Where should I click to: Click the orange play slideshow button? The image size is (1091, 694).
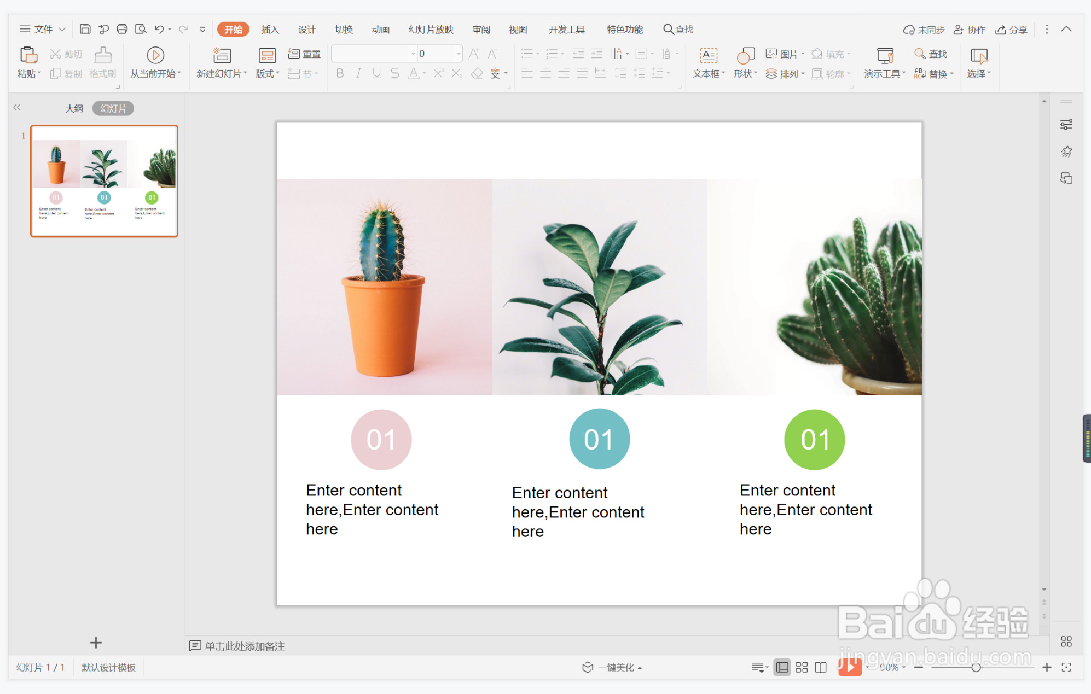pyautogui.click(x=849, y=667)
